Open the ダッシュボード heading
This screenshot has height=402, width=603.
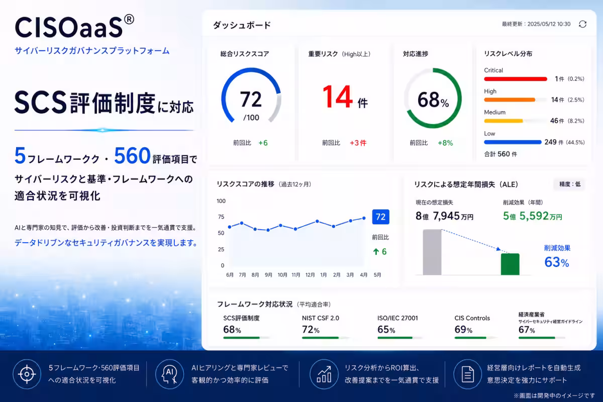[242, 25]
